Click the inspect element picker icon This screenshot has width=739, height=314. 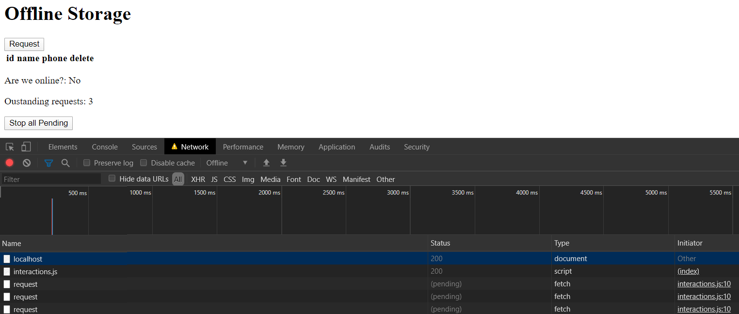click(x=10, y=147)
